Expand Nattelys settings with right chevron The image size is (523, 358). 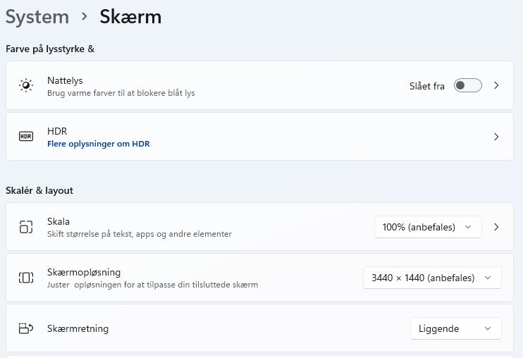point(496,86)
